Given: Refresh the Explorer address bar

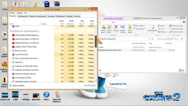Looking at the screenshot, I should point(152,39).
